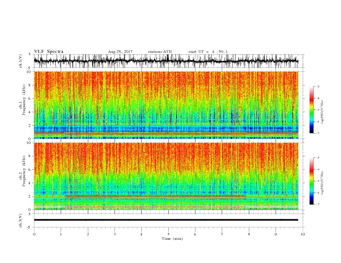Click the ch.2 spectrogram plot area
The width and height of the screenshot is (341, 263).
(x=166, y=176)
